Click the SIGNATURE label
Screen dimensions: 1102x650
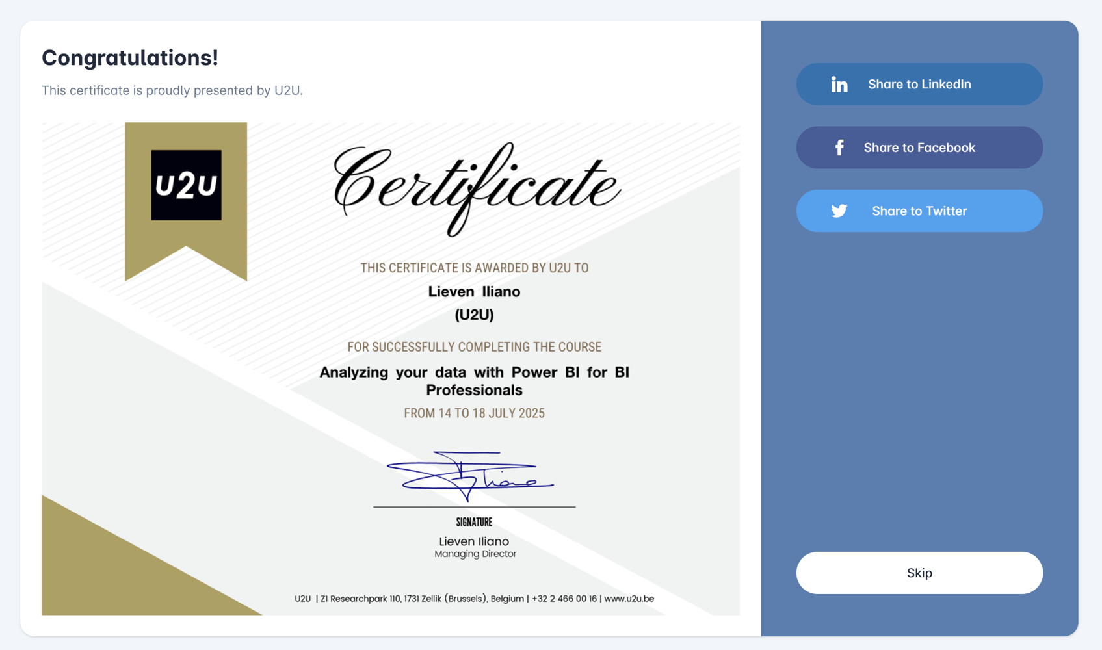coord(474,522)
